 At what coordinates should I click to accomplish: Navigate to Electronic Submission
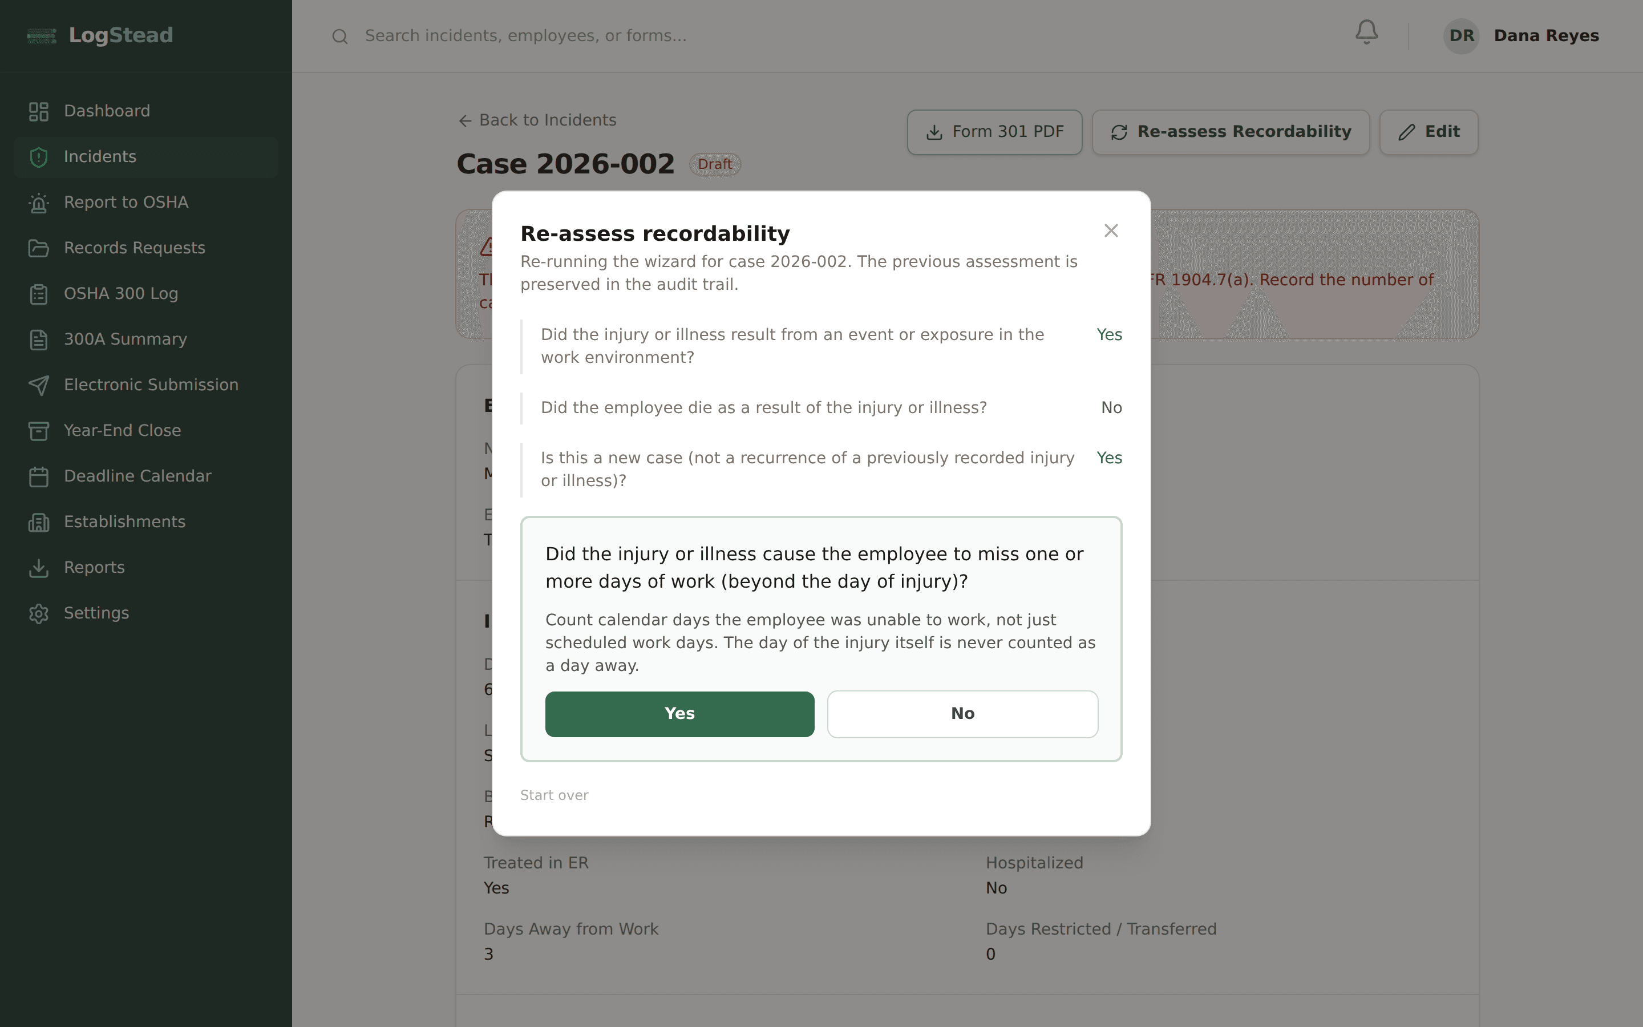146,385
